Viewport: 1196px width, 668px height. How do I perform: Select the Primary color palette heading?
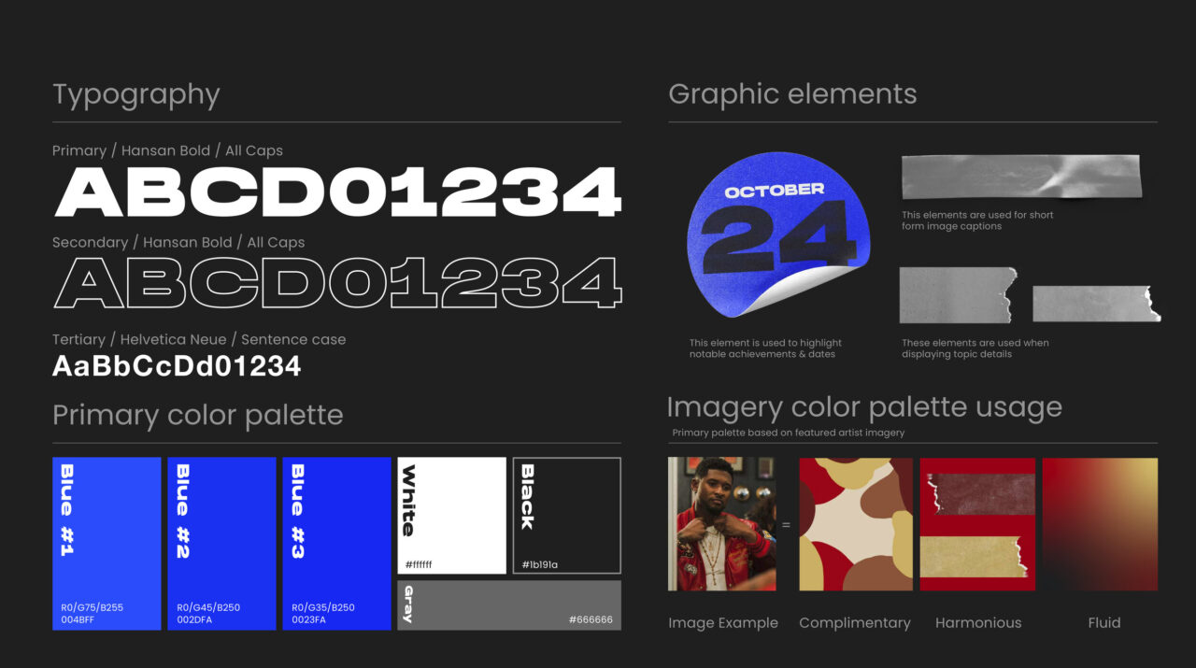pos(198,415)
